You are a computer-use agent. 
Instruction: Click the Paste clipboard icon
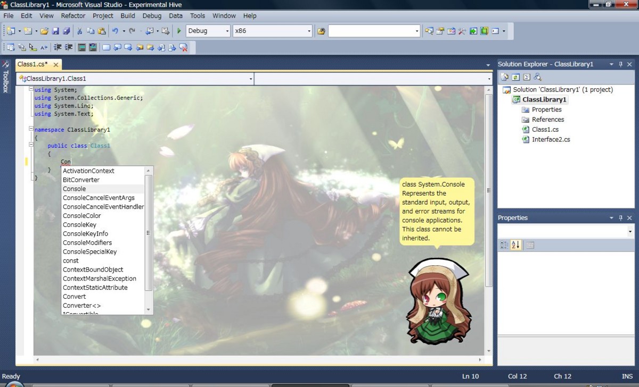pyautogui.click(x=101, y=31)
